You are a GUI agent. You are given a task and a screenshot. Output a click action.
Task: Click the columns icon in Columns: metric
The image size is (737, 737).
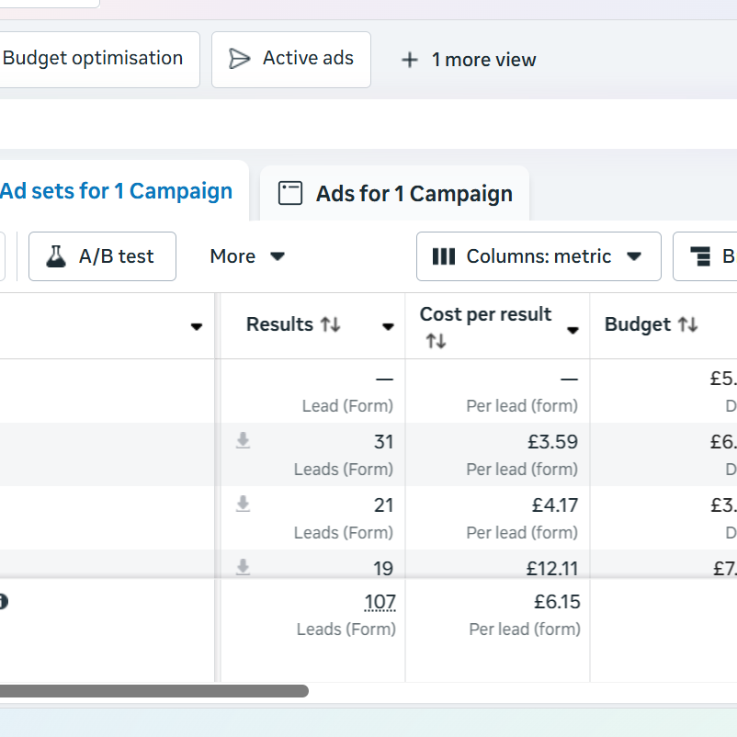tap(444, 256)
